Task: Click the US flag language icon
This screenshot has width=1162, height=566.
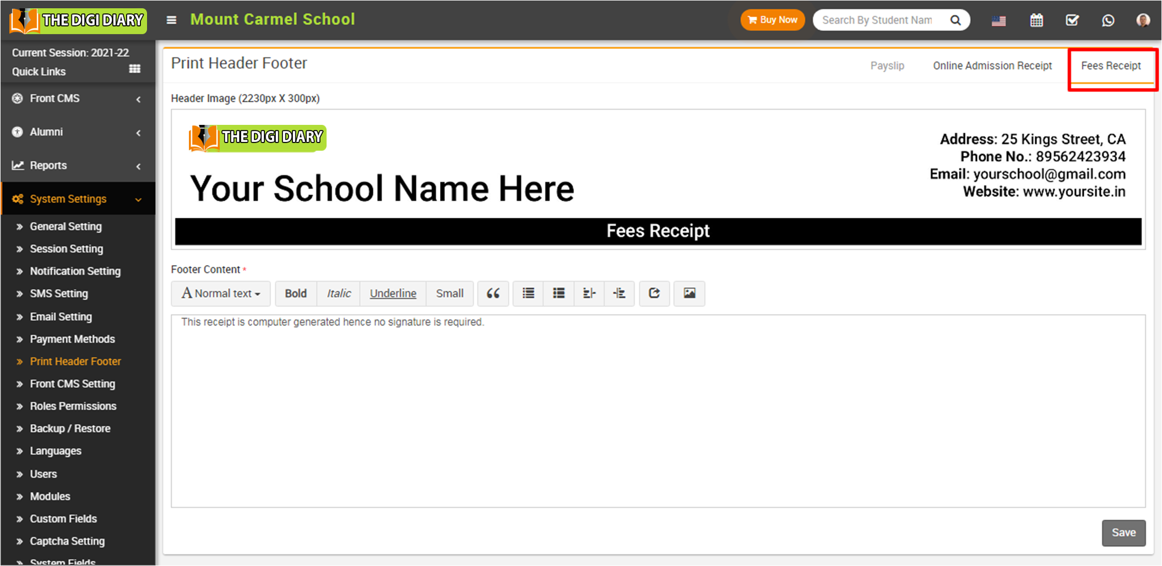Action: tap(998, 21)
